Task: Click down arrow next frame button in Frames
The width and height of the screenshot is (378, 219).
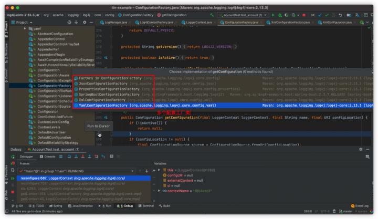Action: (x=146, y=171)
